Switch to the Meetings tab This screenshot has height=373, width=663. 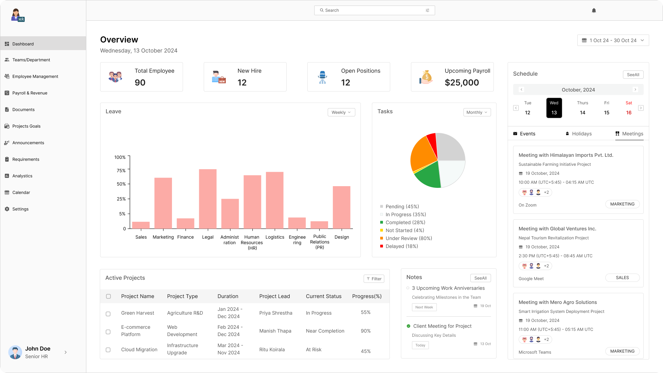click(x=629, y=134)
